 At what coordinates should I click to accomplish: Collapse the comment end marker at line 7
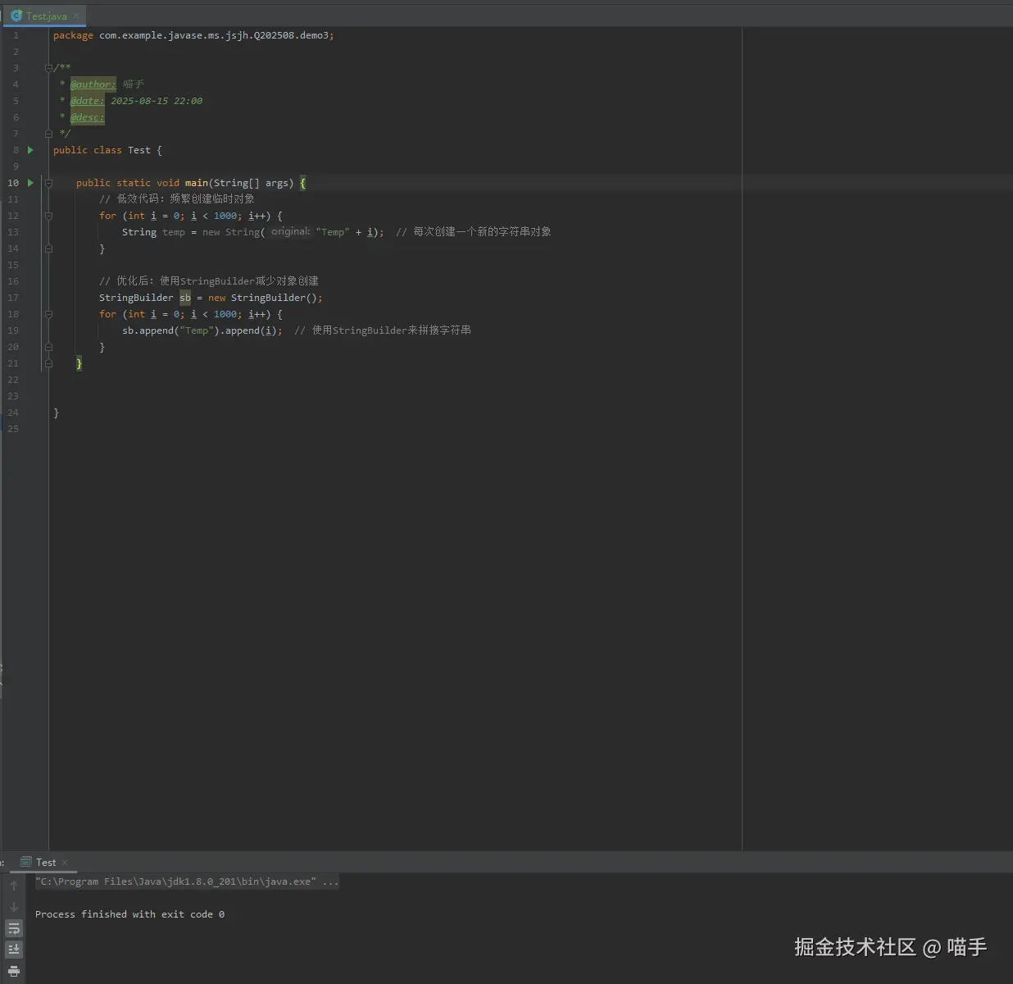click(48, 134)
